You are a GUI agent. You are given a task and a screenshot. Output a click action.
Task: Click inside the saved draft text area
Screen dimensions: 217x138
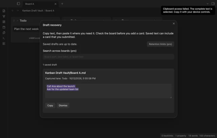coord(108,91)
